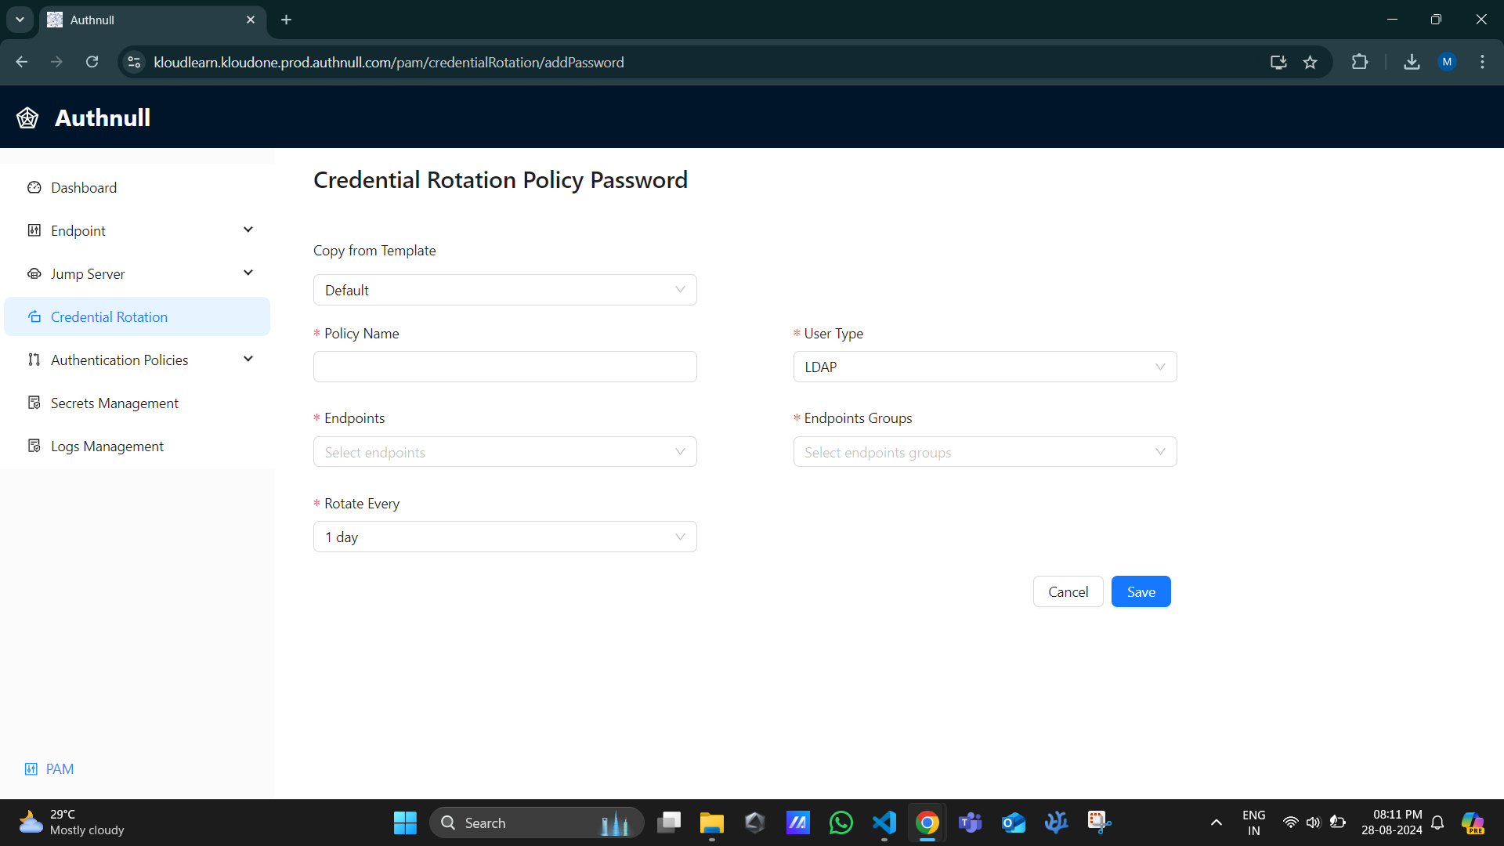Click the Secrets Management icon in sidebar
Screen dimensions: 1504x846
pyautogui.click(x=36, y=403)
